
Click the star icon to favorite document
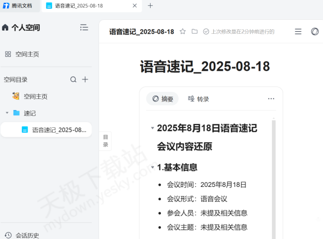183,32
